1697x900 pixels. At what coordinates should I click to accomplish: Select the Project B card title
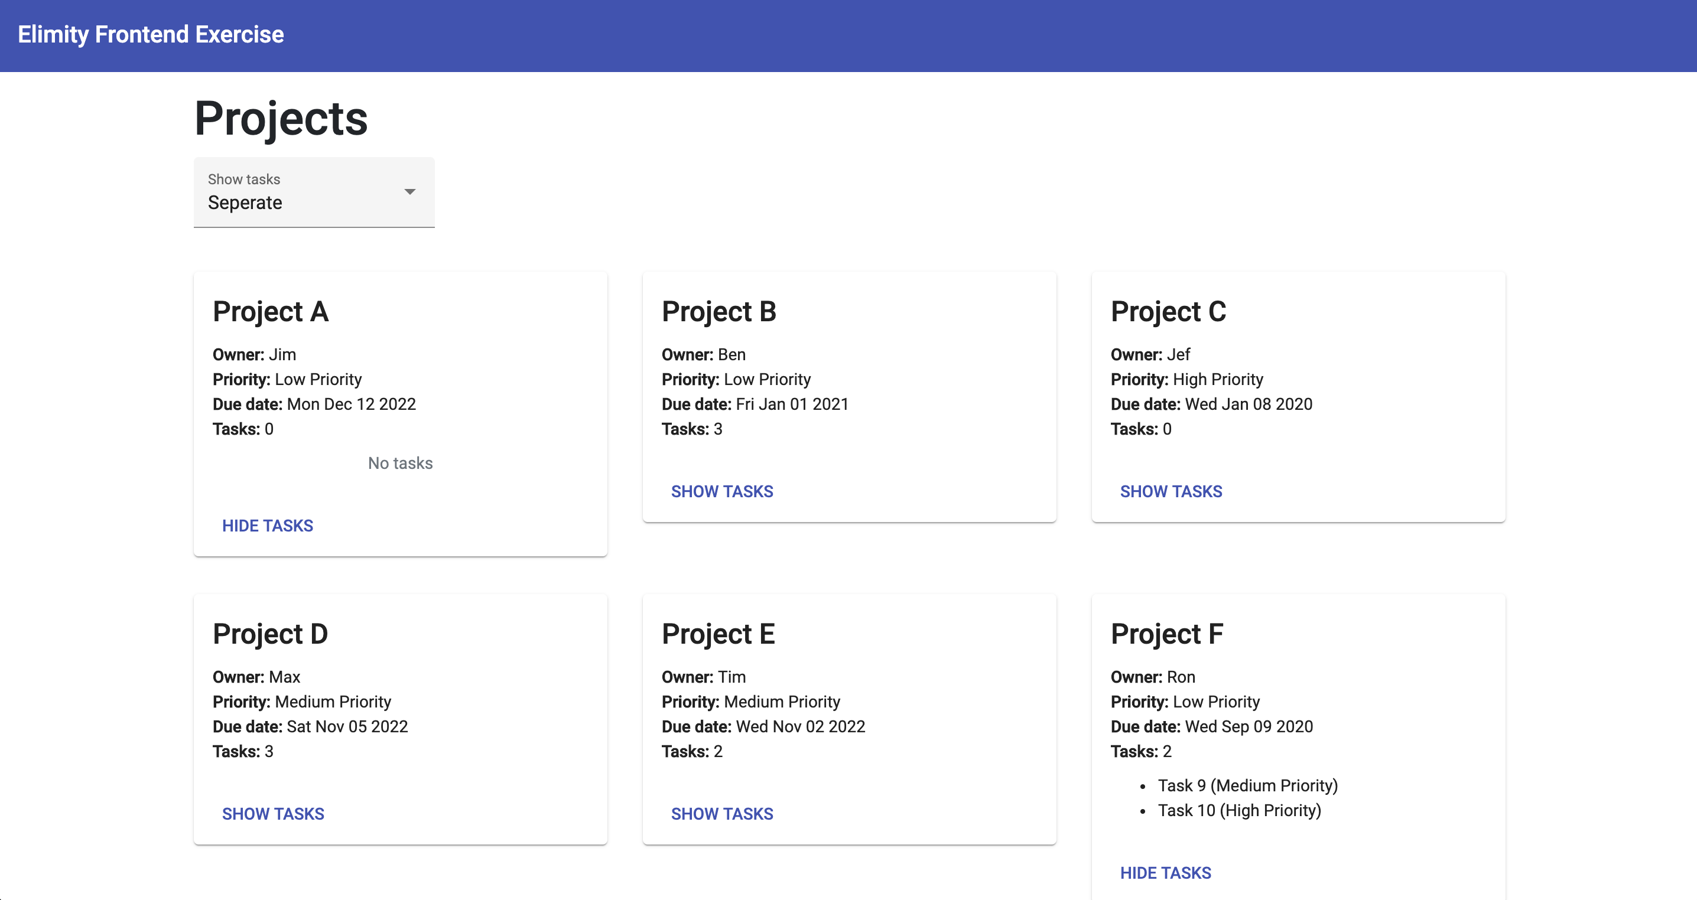click(719, 311)
